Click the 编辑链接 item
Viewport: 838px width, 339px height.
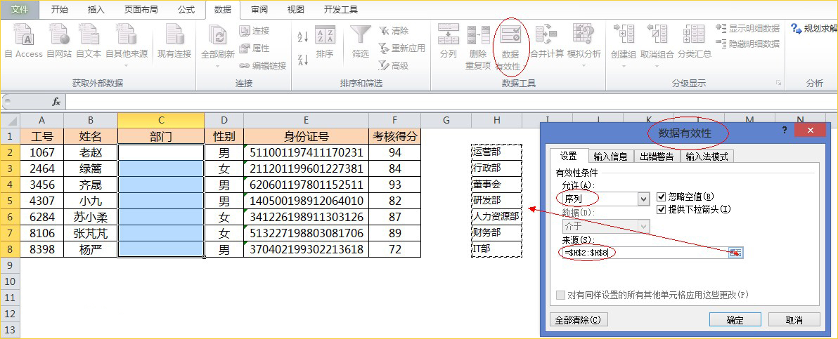(x=262, y=66)
